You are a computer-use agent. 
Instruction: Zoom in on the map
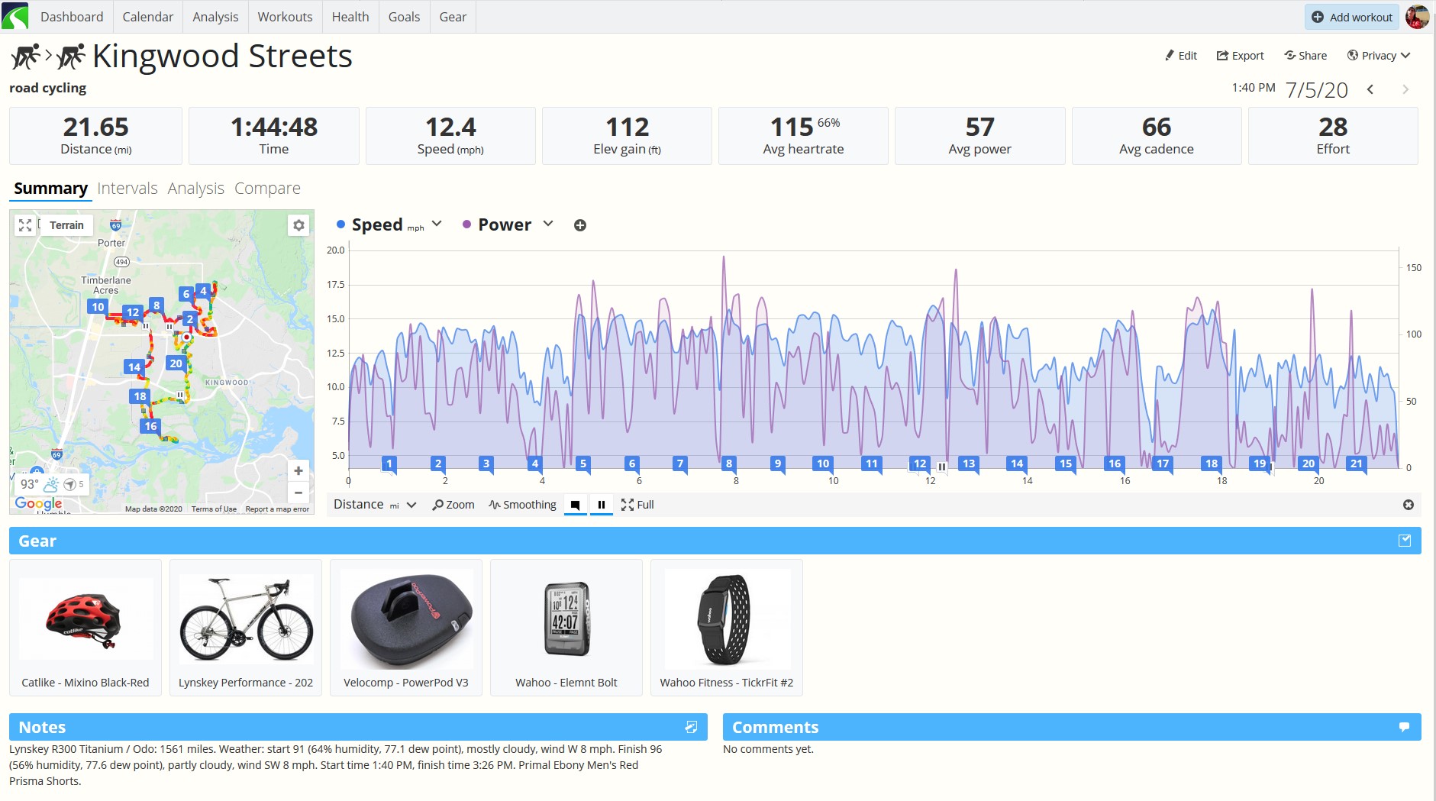(x=298, y=470)
